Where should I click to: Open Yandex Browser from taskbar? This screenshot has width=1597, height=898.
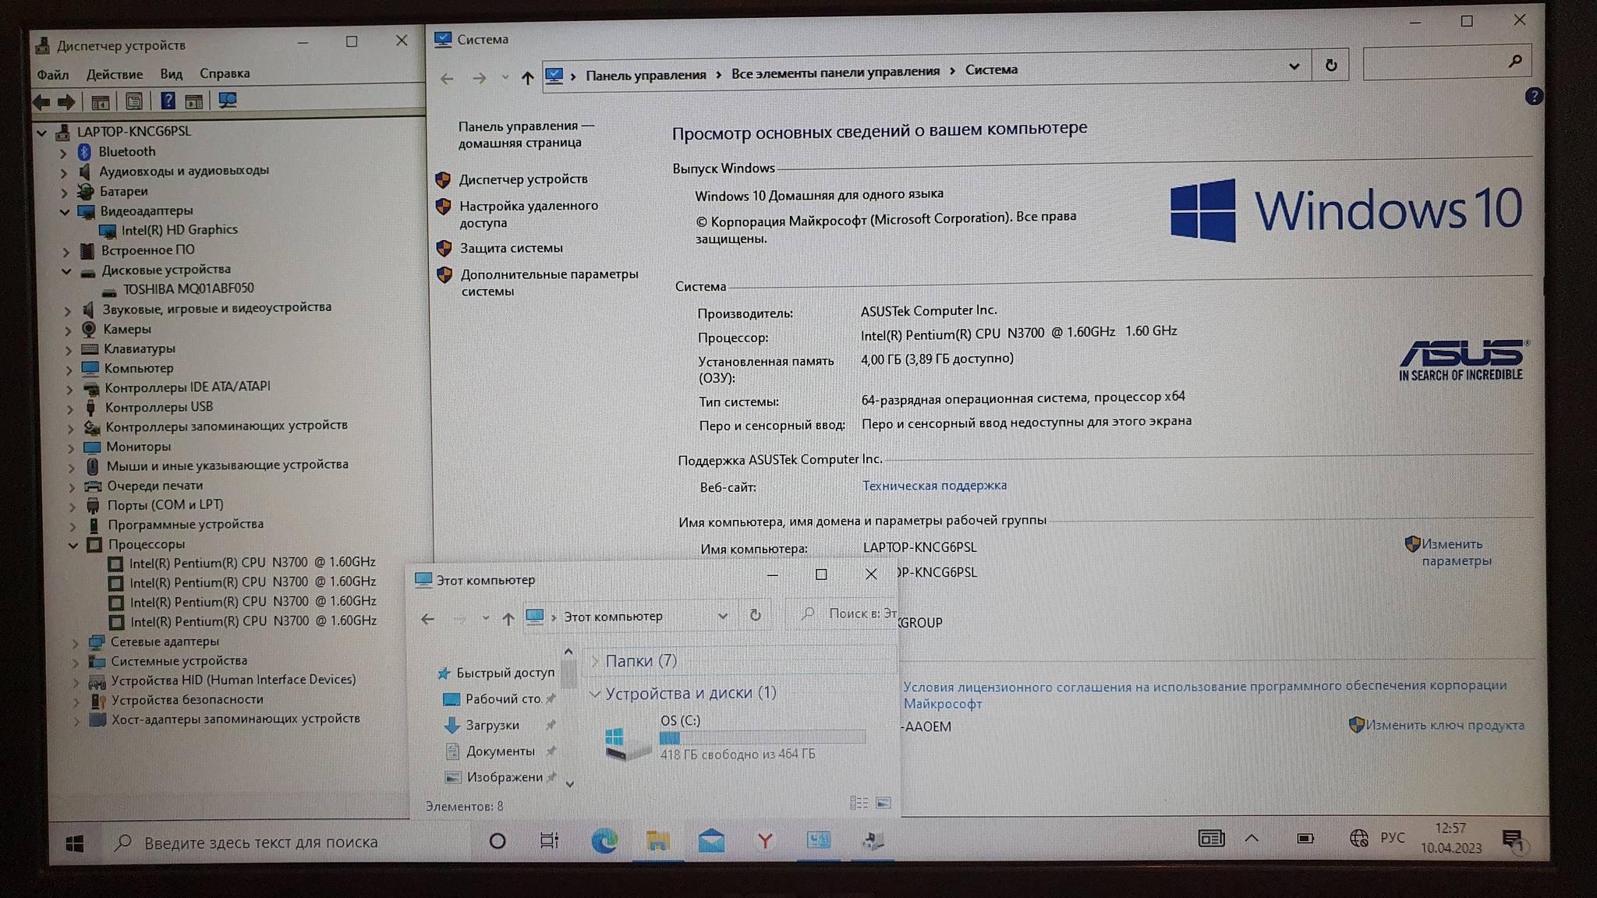(x=765, y=840)
